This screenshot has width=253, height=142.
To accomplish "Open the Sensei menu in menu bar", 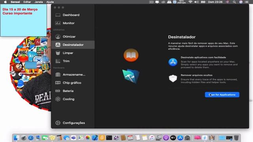I will [x=15, y=2].
